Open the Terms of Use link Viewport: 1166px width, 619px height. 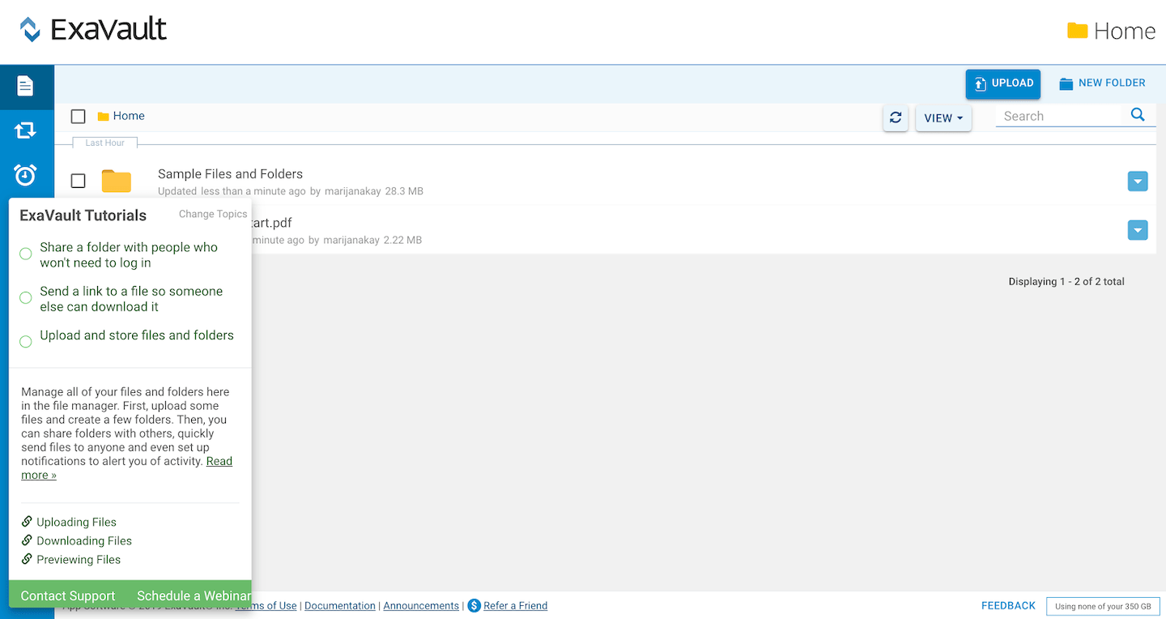coord(266,605)
